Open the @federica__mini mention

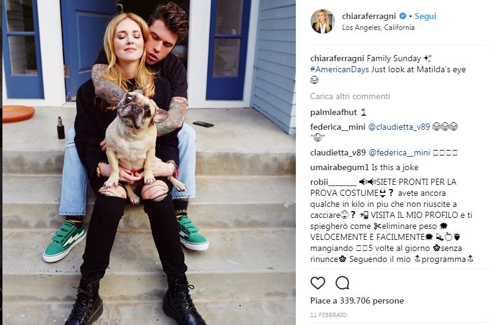[399, 152]
